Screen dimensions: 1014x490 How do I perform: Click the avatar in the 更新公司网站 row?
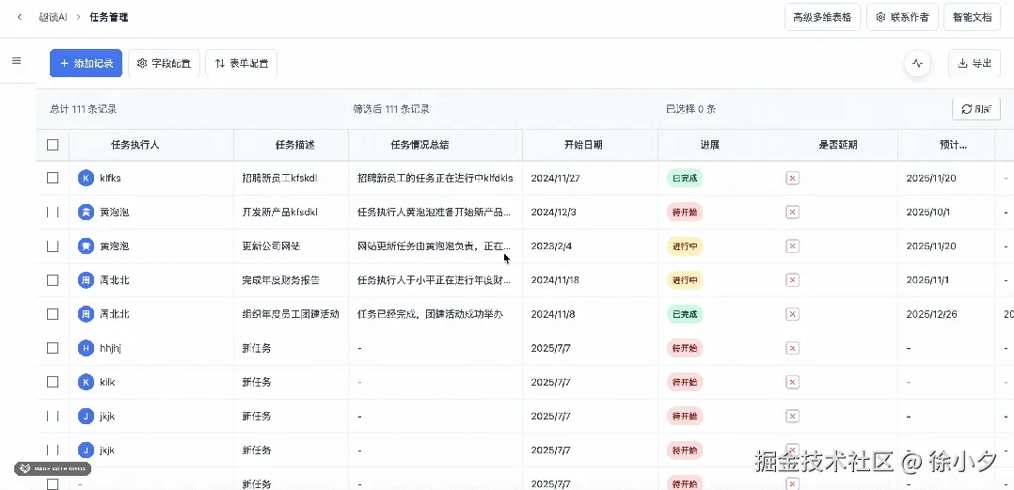click(86, 246)
